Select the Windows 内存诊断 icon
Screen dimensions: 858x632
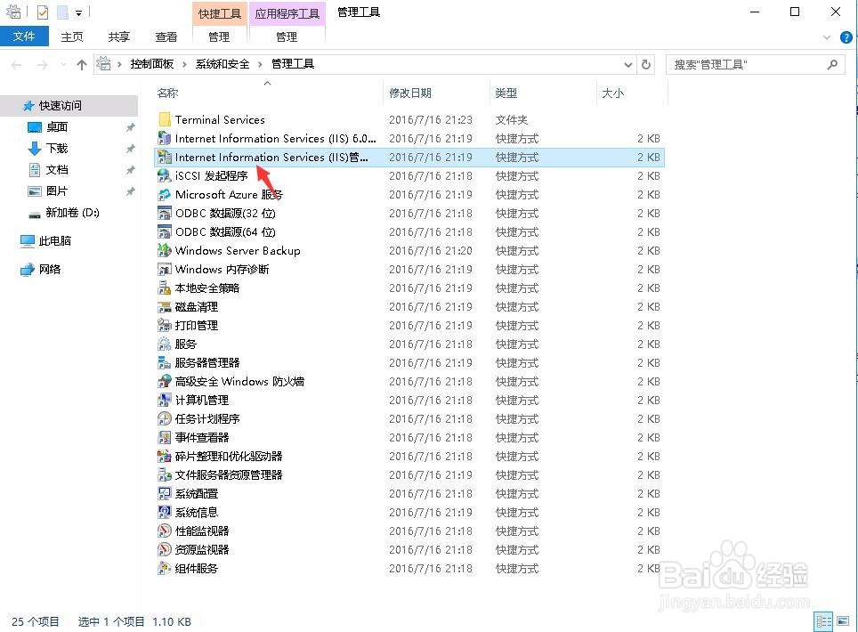(165, 269)
